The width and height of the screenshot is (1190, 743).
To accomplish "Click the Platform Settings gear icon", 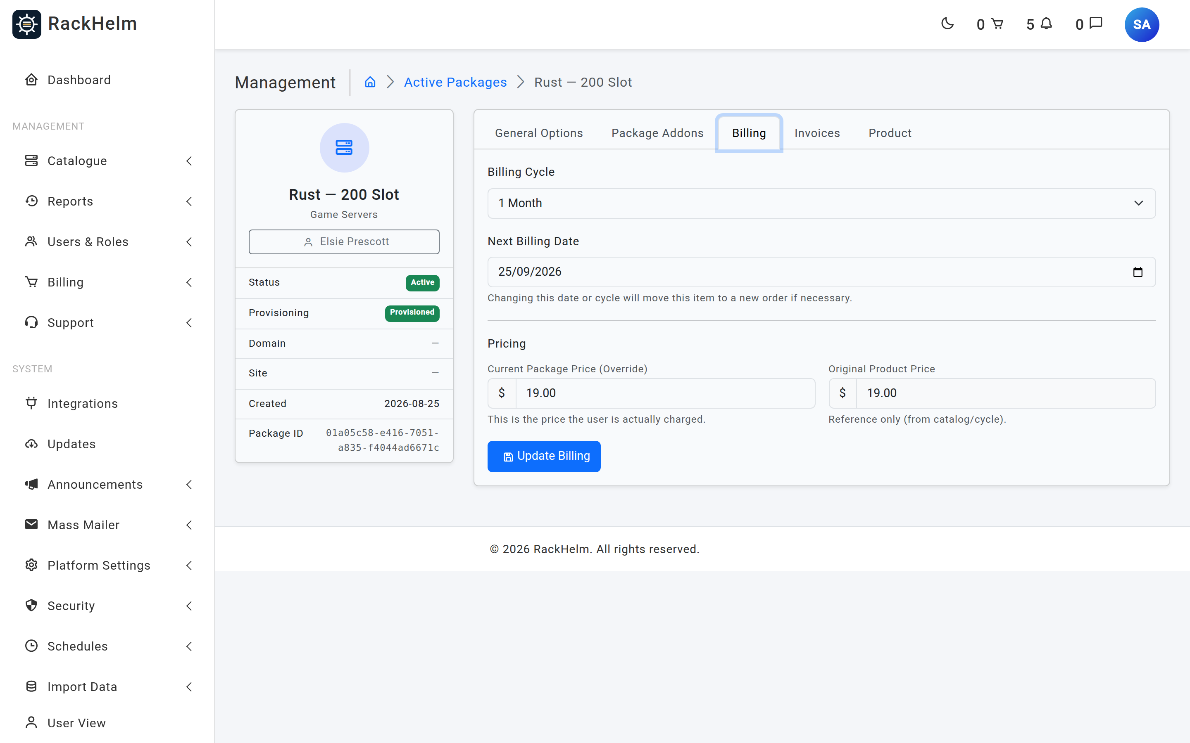I will pyautogui.click(x=31, y=565).
